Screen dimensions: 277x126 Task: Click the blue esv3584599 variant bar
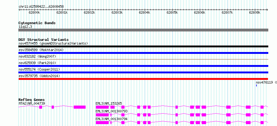[x=143, y=53]
